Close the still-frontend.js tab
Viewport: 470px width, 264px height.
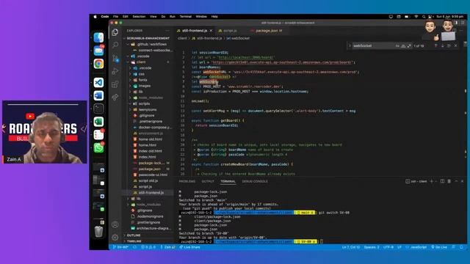211,31
